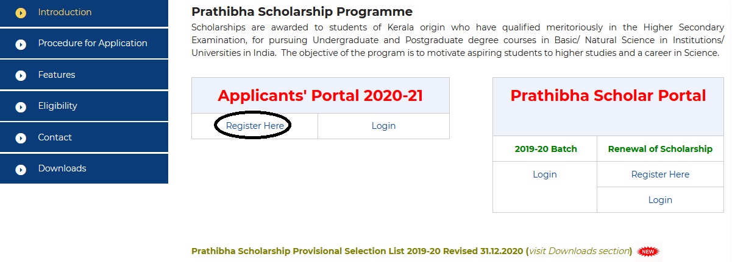Select the Features sidebar item
Screen dimensions: 732x262
pyautogui.click(x=84, y=75)
